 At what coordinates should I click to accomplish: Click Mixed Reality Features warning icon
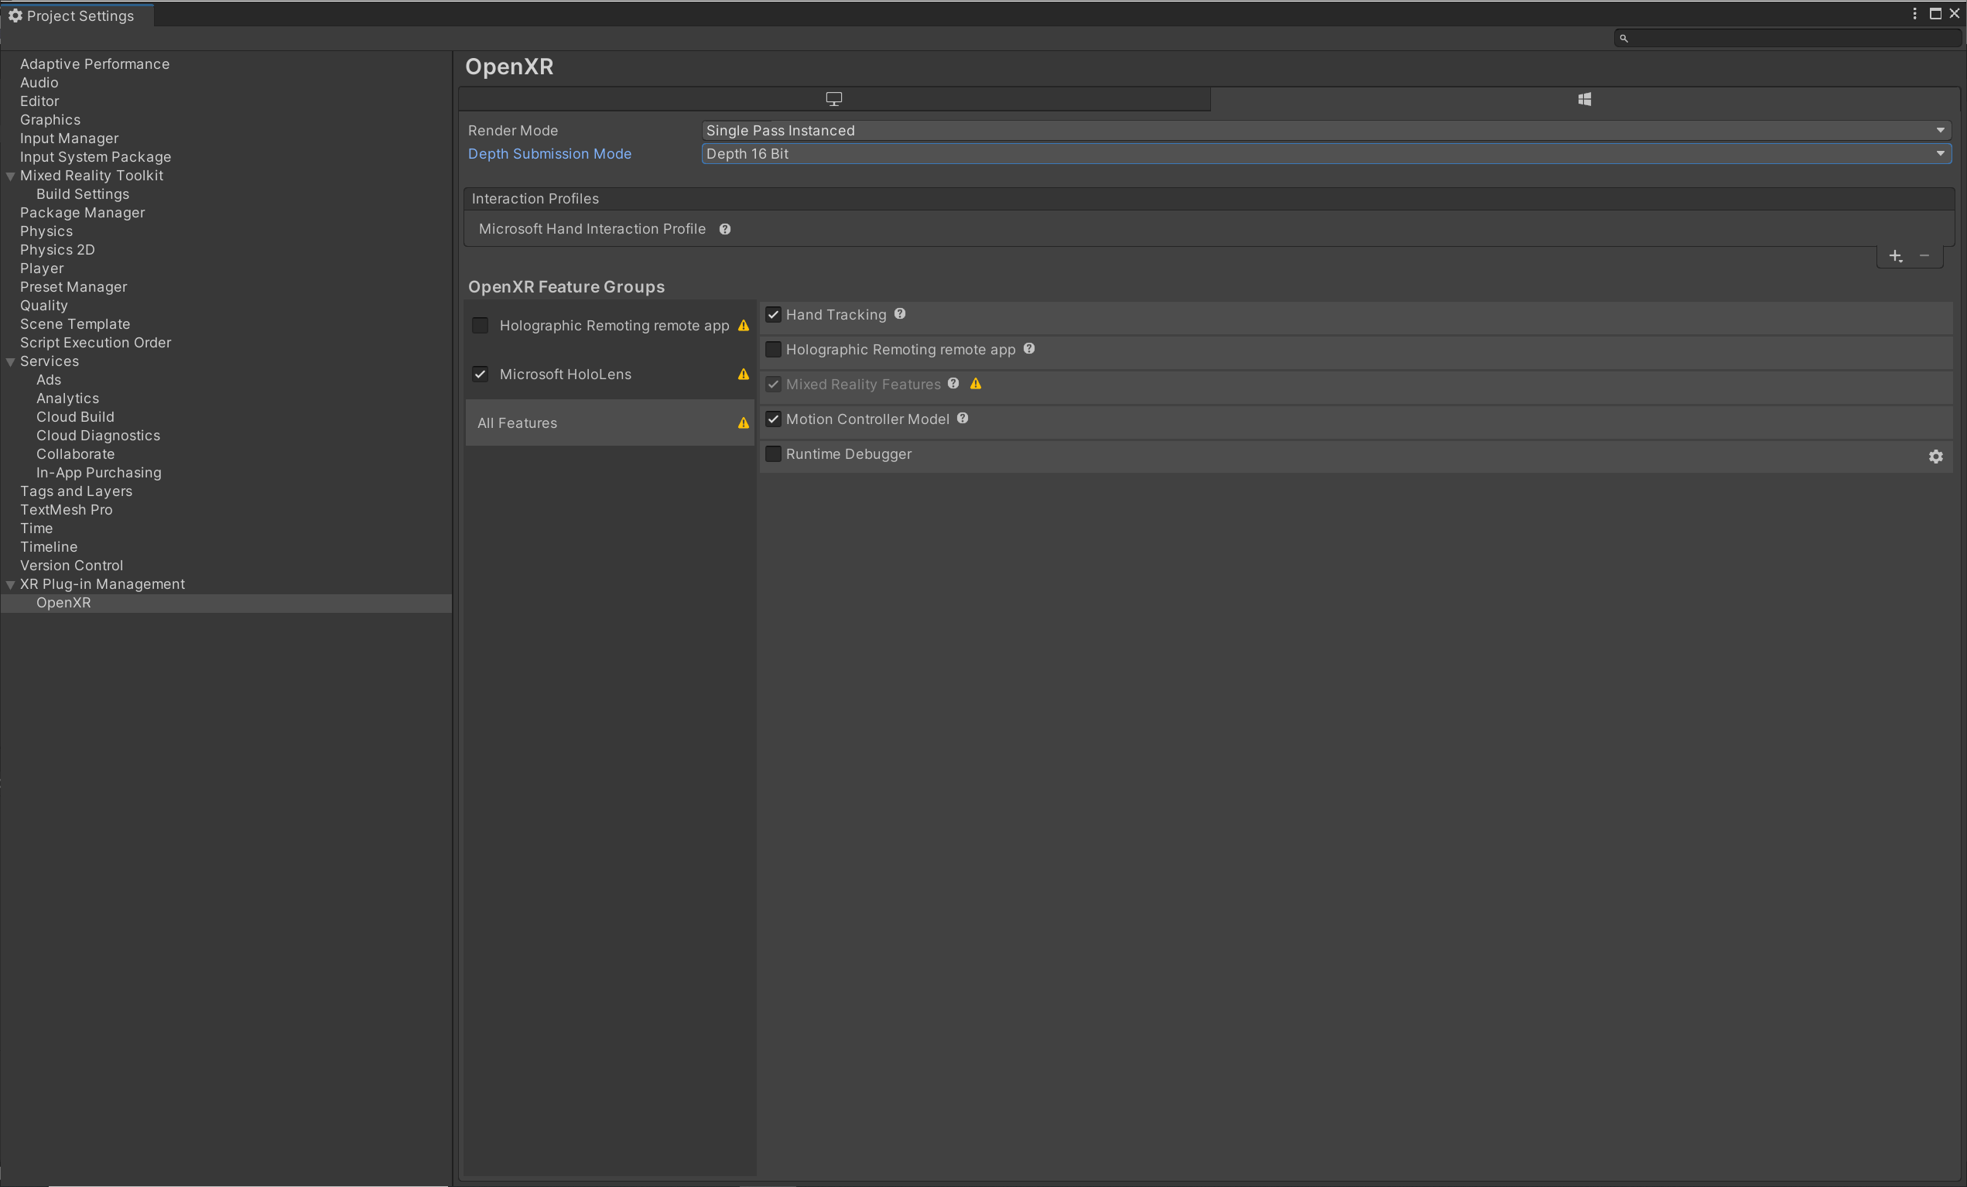(976, 384)
